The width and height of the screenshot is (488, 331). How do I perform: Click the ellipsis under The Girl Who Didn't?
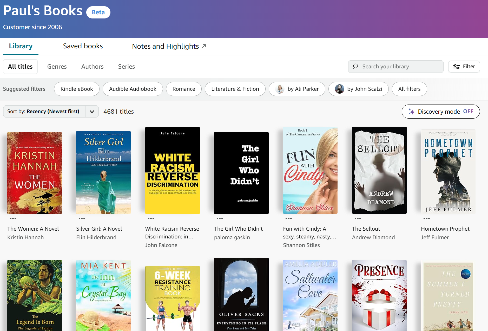[x=220, y=218]
